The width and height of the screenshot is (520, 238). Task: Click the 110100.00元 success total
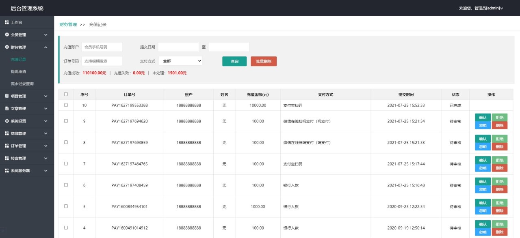coord(94,73)
